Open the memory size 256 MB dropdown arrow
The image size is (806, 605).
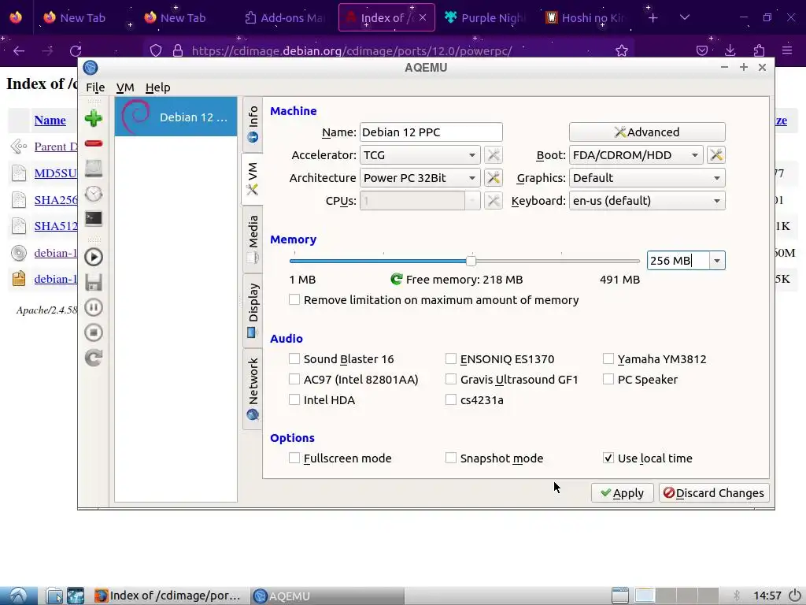pos(717,261)
